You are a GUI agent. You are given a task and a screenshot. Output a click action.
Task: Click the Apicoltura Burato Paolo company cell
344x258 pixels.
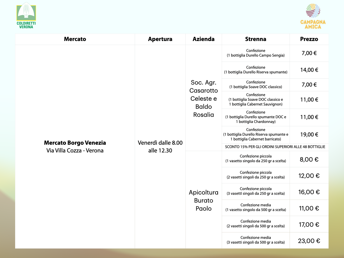(204, 200)
